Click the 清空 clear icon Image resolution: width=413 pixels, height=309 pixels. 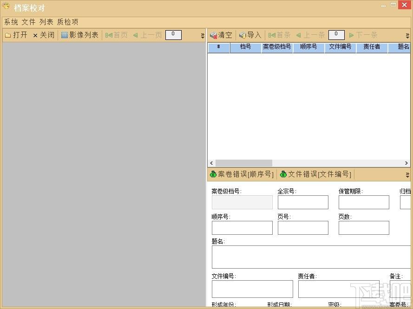[x=213, y=35]
